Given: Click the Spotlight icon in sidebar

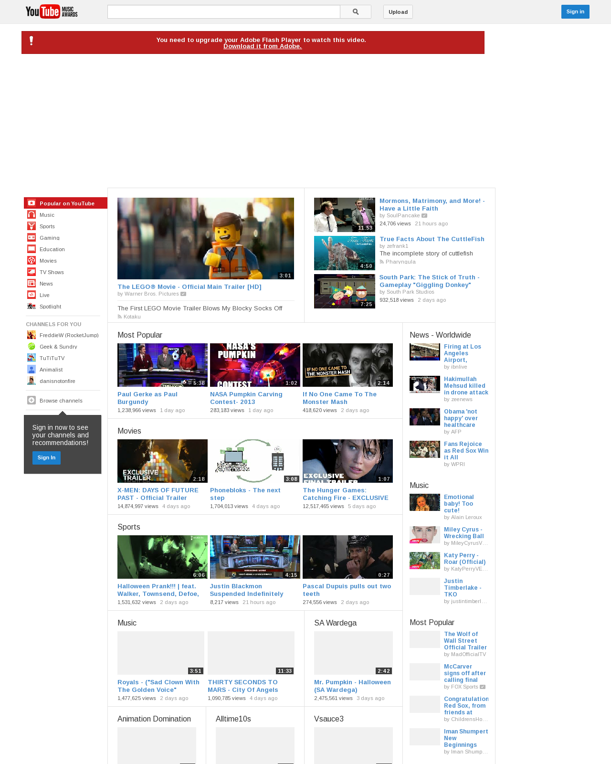Looking at the screenshot, I should (32, 306).
